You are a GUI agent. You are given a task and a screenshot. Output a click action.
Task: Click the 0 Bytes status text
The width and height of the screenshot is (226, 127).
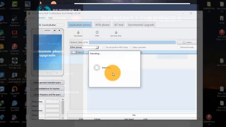tap(97, 119)
